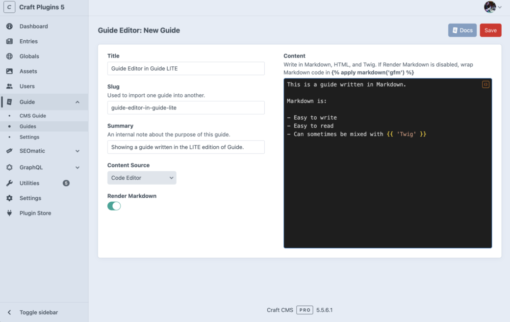Click the Globals globe icon
This screenshot has width=510, height=322.
[9, 56]
